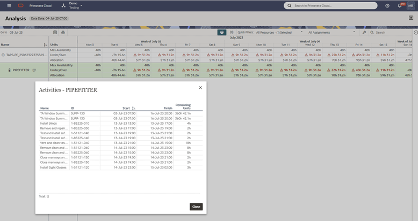Viewport: 418px width, 221px height.
Task: Click the Close button in dialog
Action: (x=196, y=207)
